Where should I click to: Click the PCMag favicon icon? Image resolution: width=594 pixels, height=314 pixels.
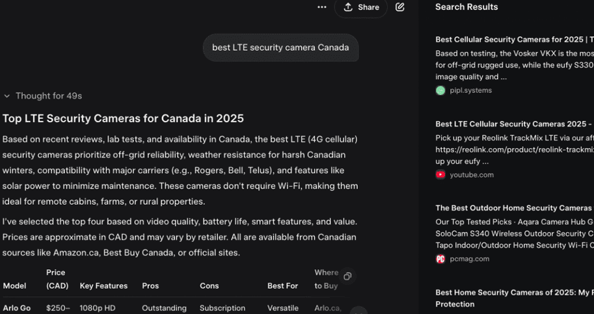click(x=440, y=259)
